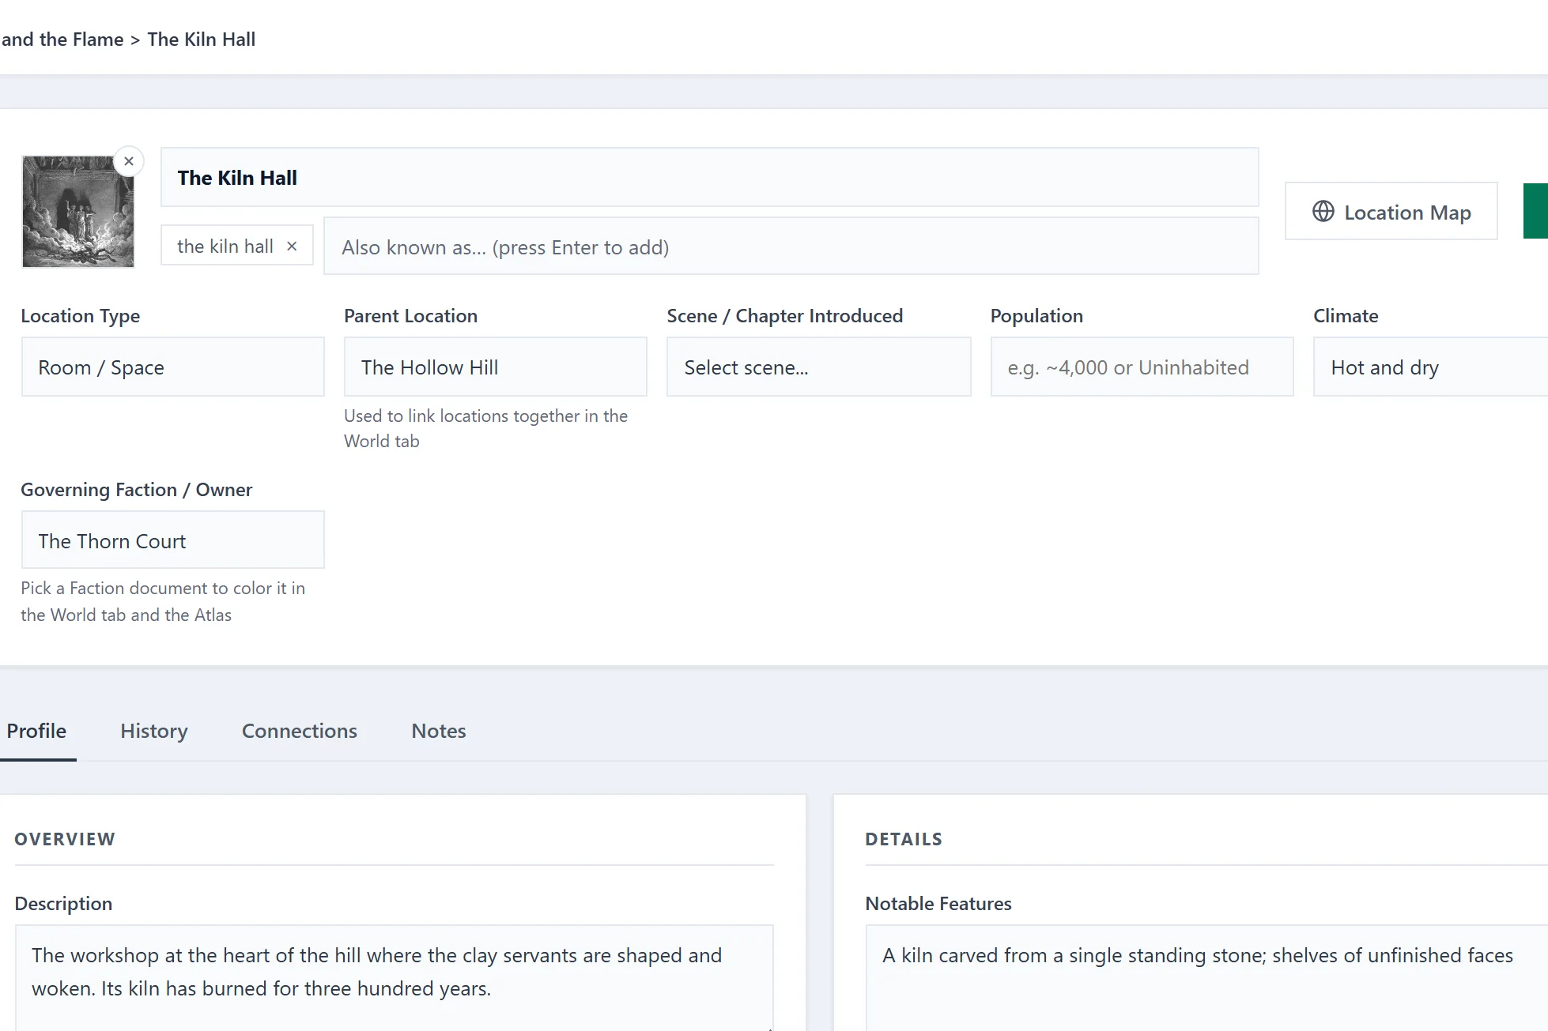Click the 'Used to link locations together' hint
1548x1031 pixels.
485,428
